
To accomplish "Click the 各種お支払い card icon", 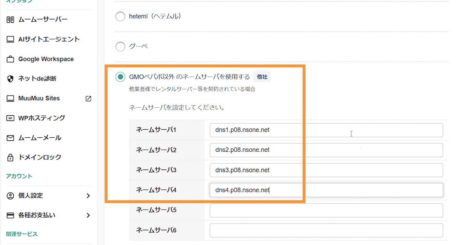I will coord(11,215).
